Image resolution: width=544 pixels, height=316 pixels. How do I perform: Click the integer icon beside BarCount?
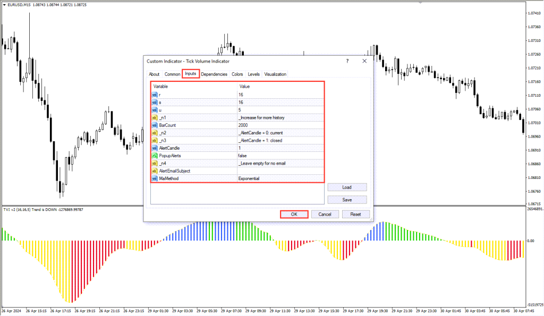point(155,125)
